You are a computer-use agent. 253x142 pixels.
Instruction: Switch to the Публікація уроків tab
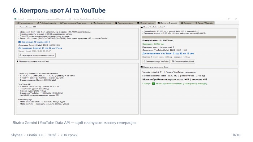[x=47, y=23]
